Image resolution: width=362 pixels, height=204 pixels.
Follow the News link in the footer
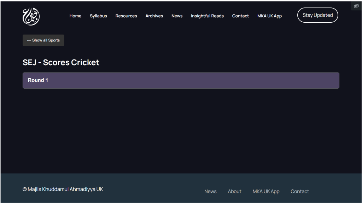[x=210, y=191]
